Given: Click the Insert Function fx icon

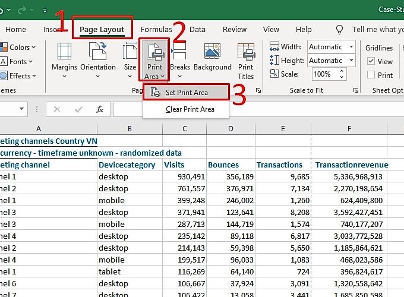Looking at the screenshot, I should (100, 109).
